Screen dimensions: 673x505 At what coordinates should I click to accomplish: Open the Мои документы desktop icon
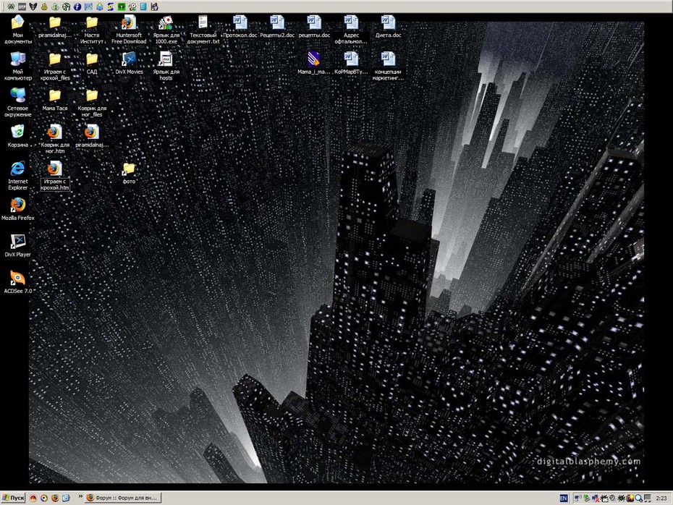point(17,29)
